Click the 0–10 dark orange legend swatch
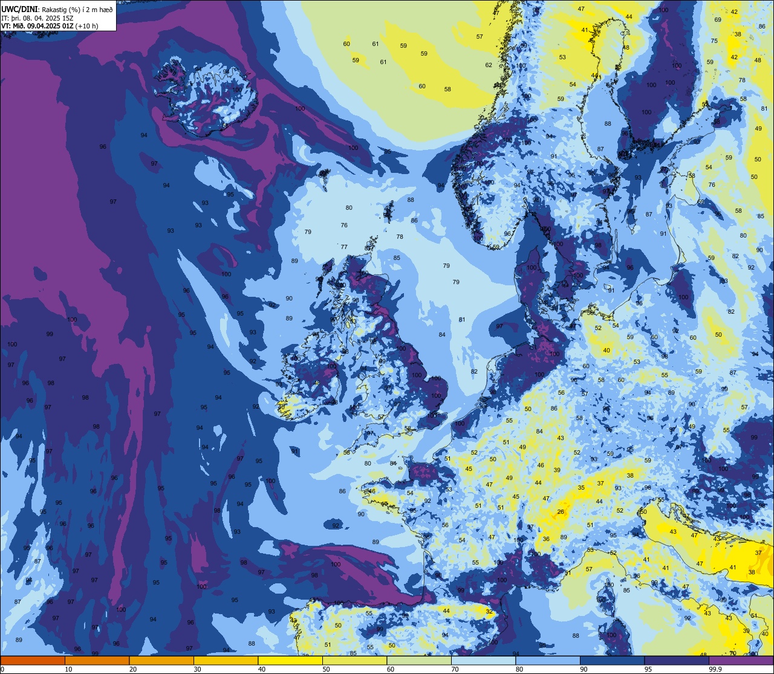 [33, 661]
